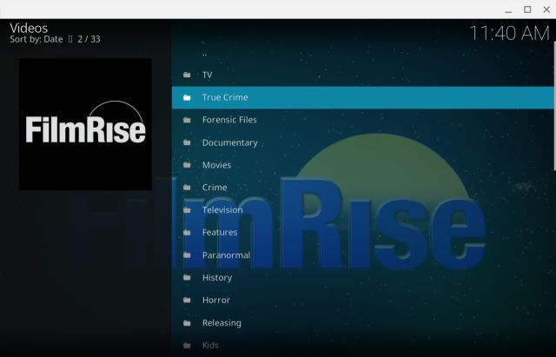Screen dimensions: 556x357
Task: Click the folder icon beside Paranormal
Action: pyautogui.click(x=187, y=255)
